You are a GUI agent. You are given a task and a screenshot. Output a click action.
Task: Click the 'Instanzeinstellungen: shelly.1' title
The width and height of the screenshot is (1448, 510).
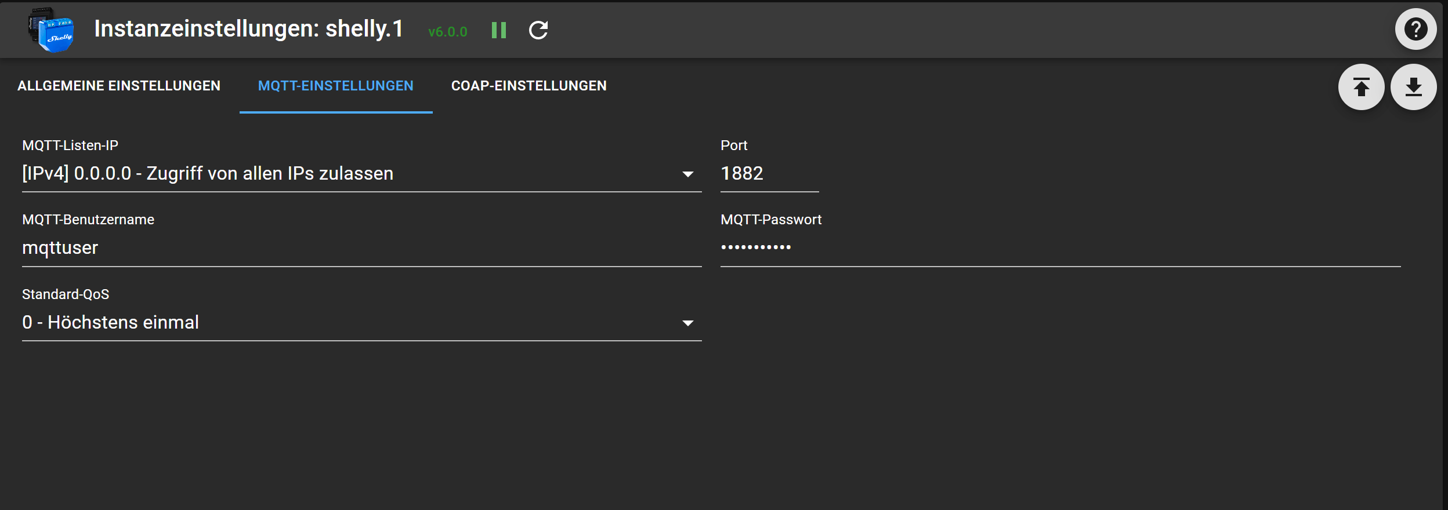(x=248, y=29)
